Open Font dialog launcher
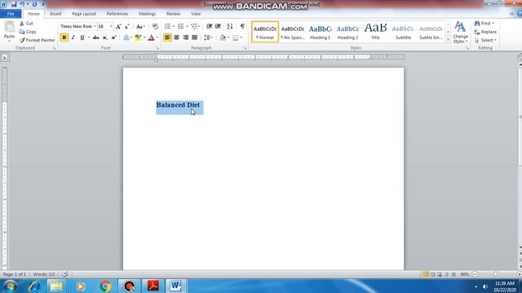522x293 pixels. coord(157,49)
